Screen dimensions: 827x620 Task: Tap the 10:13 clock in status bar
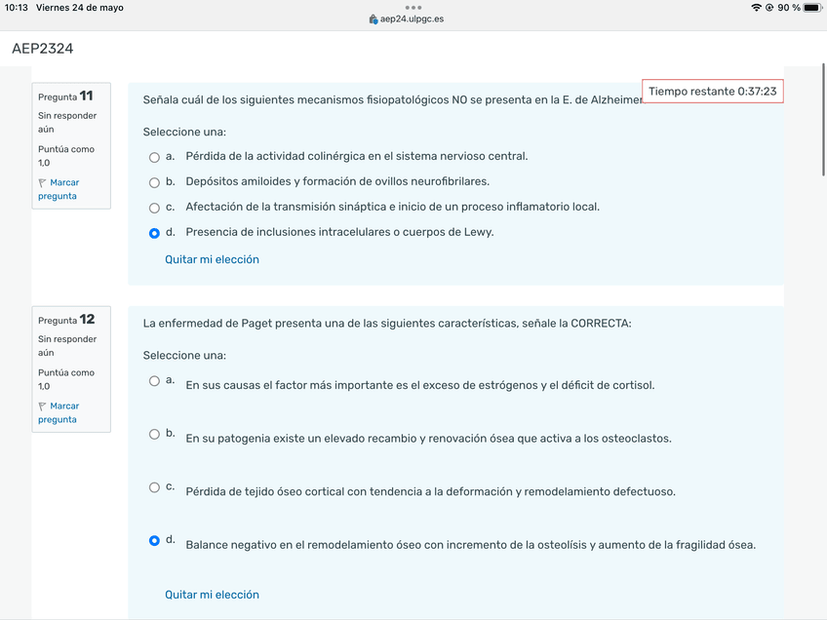point(17,8)
